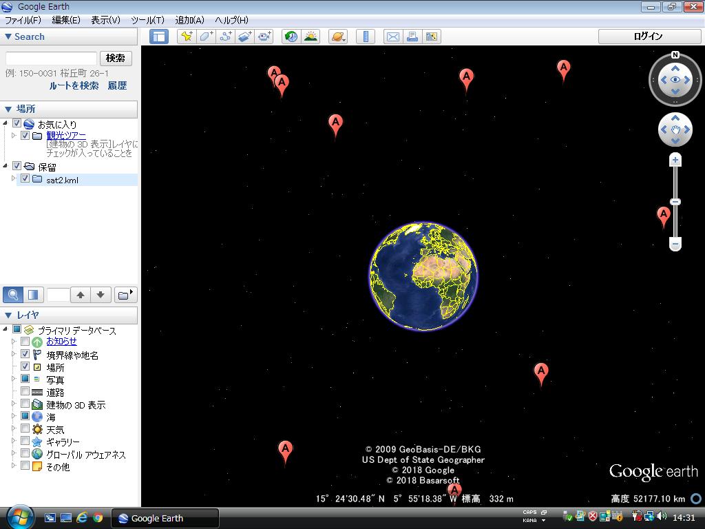
Task: Open the Ruler measurement tool
Action: pos(365,36)
